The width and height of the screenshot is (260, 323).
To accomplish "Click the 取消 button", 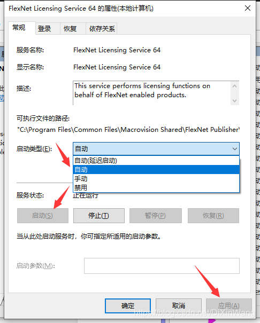I will coord(179,306).
